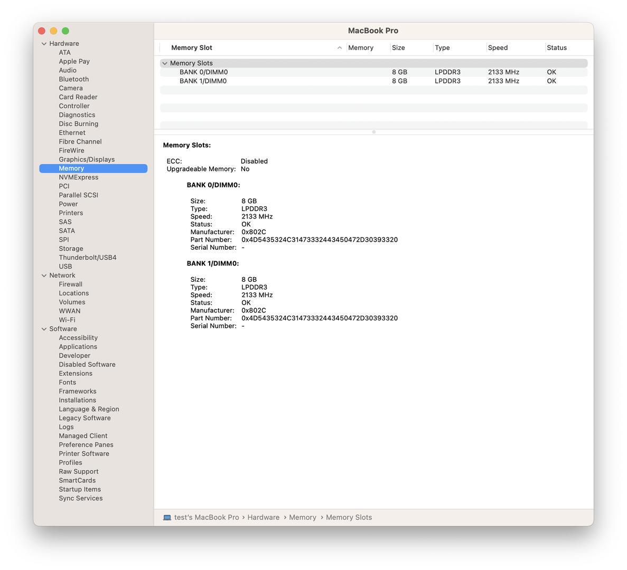This screenshot has width=627, height=570.
Task: Open Power information
Action: [68, 204]
